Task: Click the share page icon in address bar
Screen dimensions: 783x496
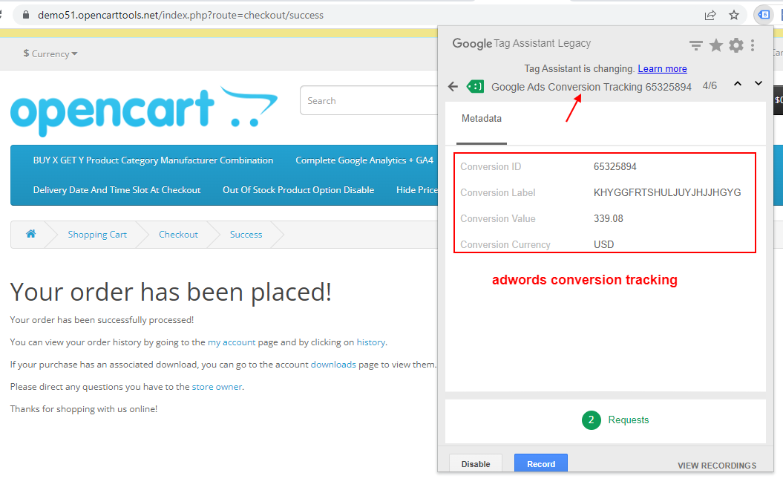Action: click(x=710, y=15)
